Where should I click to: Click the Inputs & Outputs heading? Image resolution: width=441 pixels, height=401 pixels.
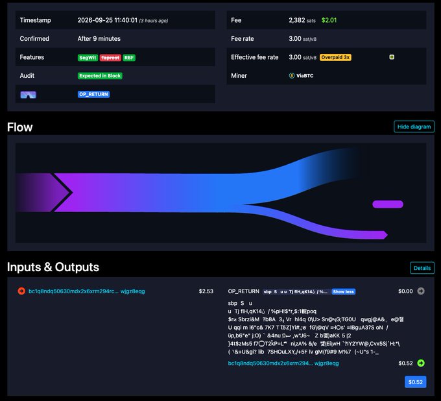click(x=53, y=267)
